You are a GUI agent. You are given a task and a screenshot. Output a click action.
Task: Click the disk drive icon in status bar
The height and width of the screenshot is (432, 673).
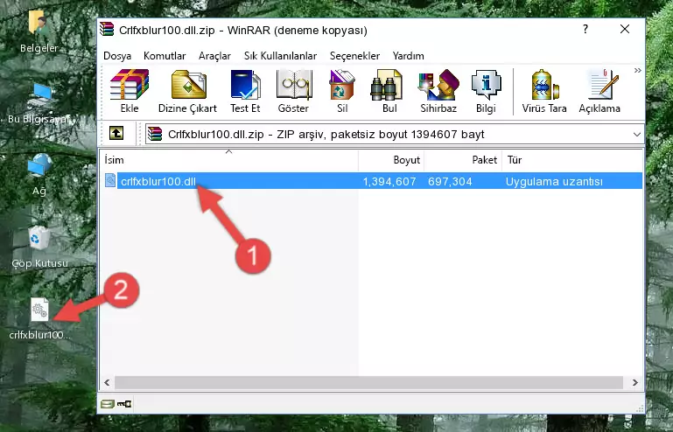107,404
